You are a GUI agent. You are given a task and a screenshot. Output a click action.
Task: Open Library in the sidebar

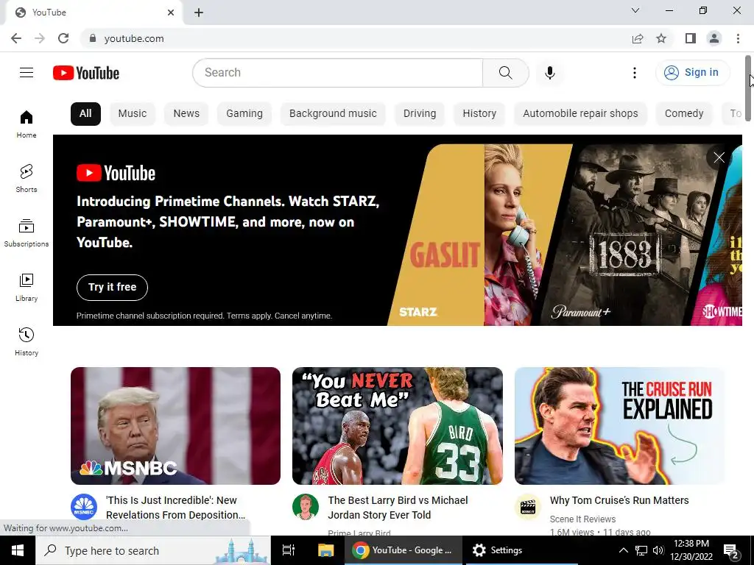point(27,288)
